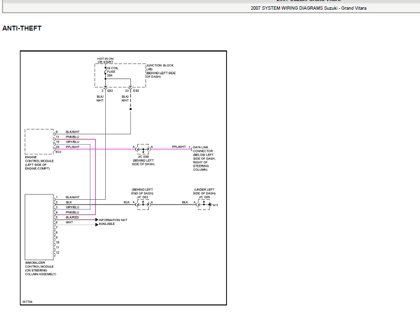
Task: Select "BLK/WHT" at engine module pin 8
Action: [73, 132]
